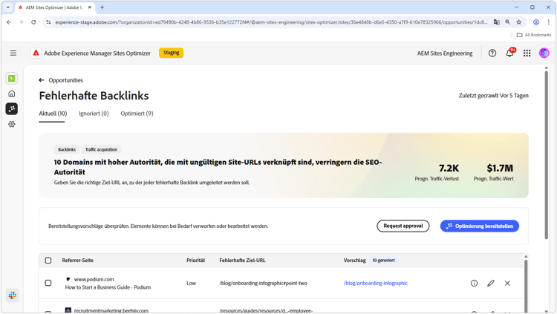Click the www.podium.com referrer text

[94, 280]
